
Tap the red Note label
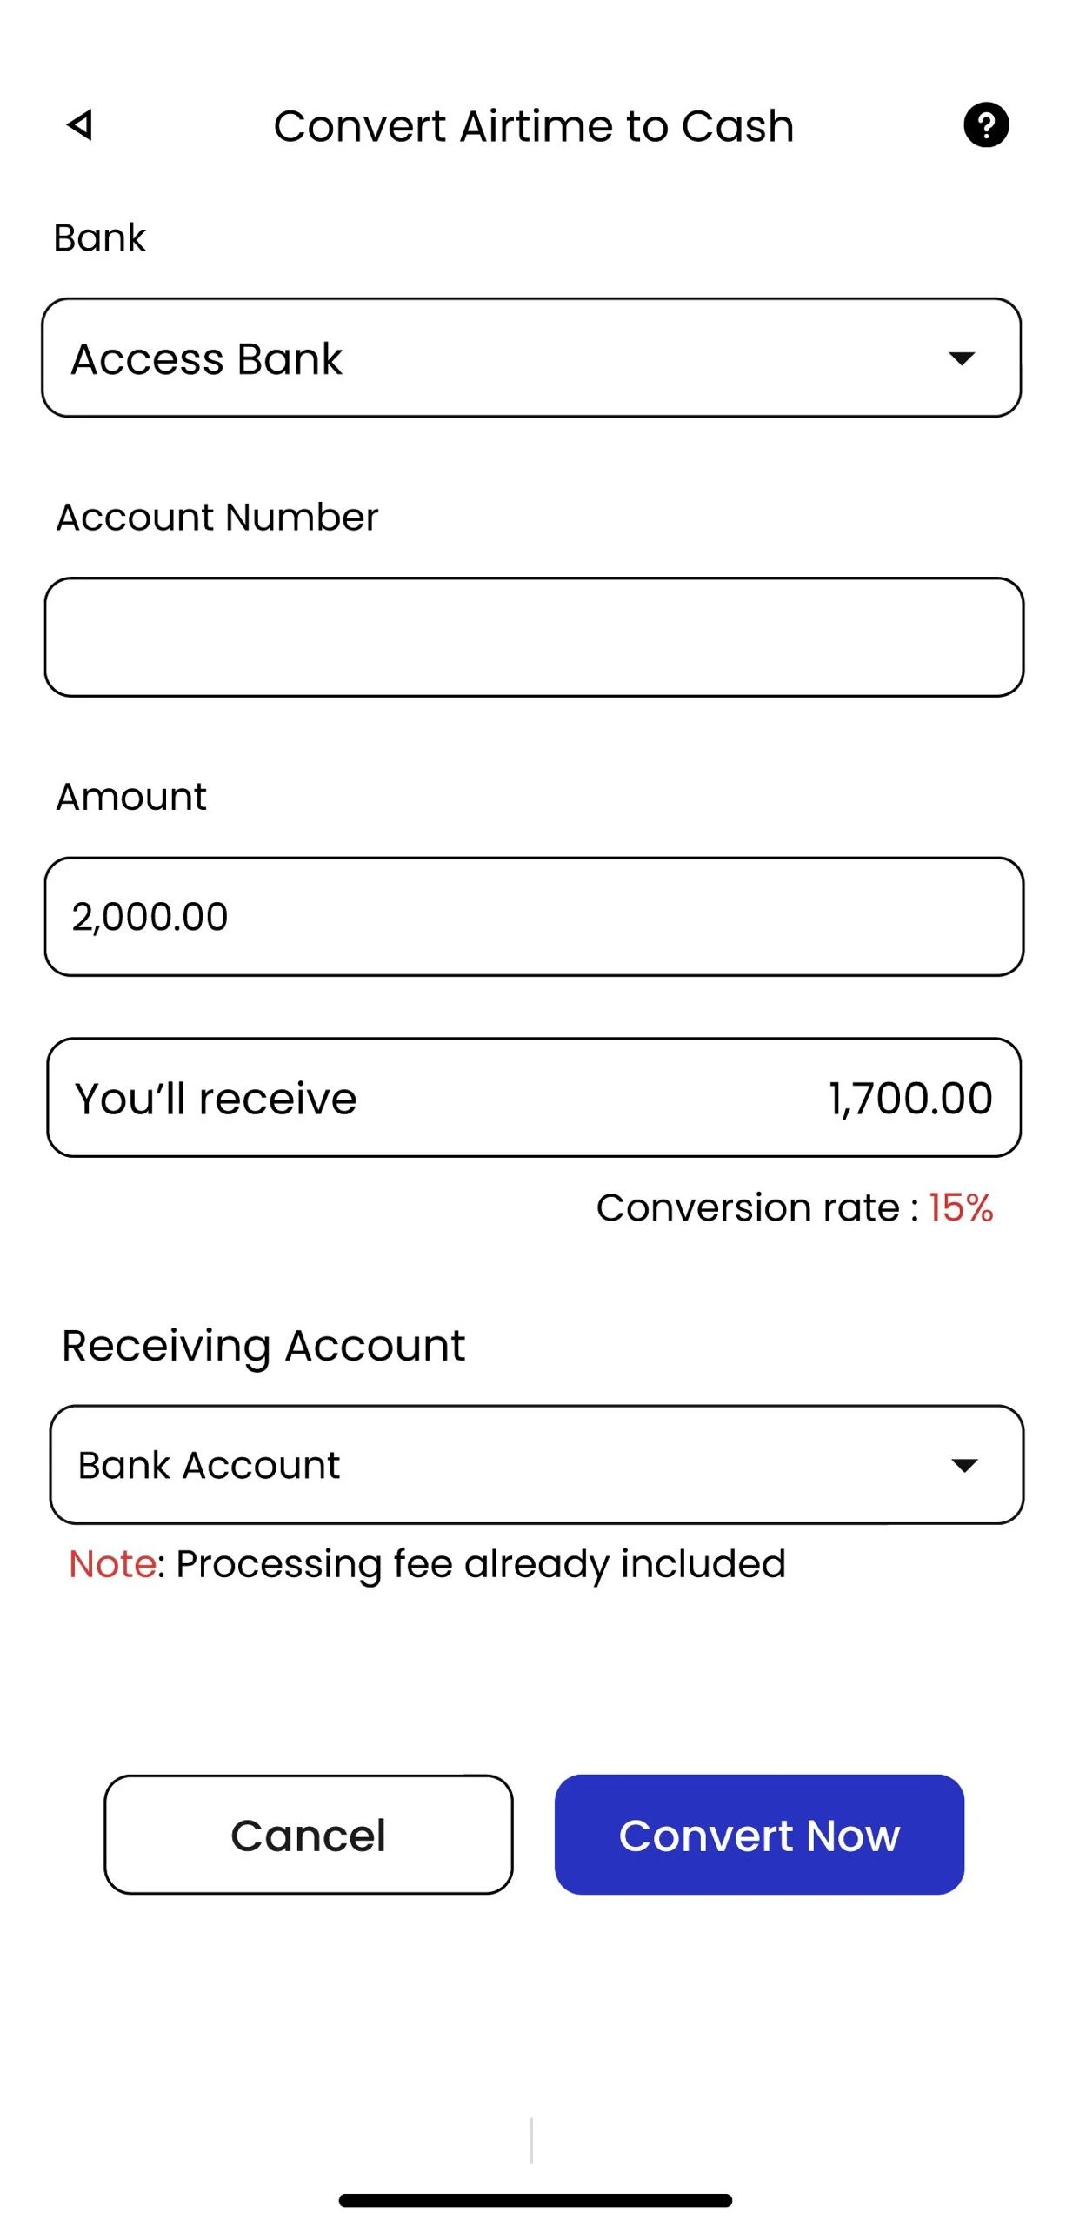pos(112,1563)
